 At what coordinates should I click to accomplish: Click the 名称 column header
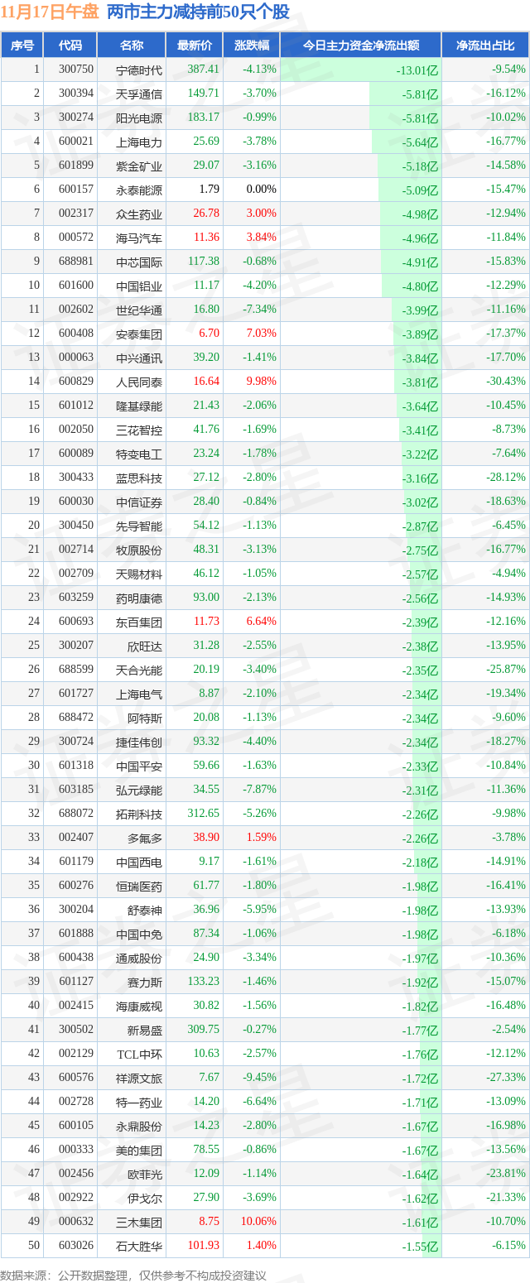click(131, 46)
